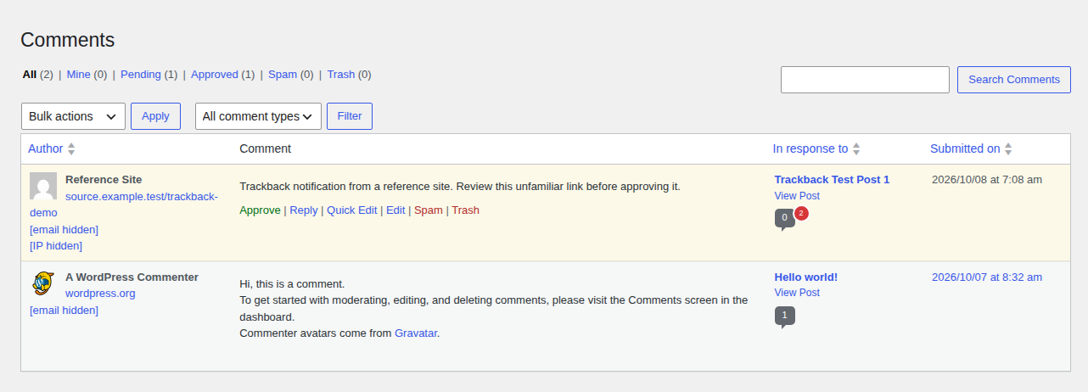Click the comment bubble showing 0
The image size is (1088, 392).
784,219
